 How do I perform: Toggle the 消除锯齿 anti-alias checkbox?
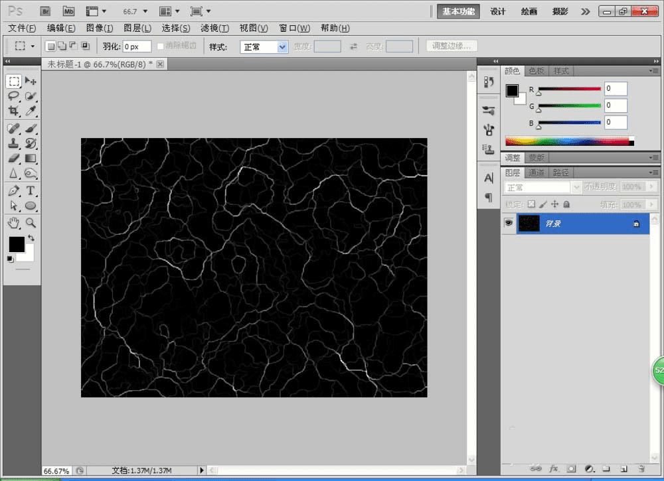point(160,46)
